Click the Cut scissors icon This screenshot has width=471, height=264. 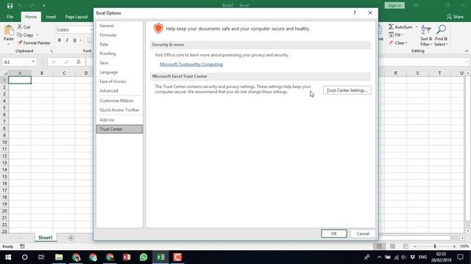tap(20, 26)
